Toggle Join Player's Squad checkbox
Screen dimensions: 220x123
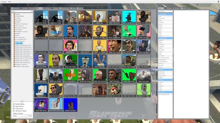click(x=14, y=111)
